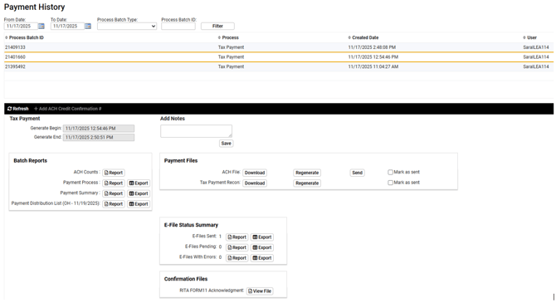Select batch row 21395492
This screenshot has height=303, width=556.
(x=279, y=66)
